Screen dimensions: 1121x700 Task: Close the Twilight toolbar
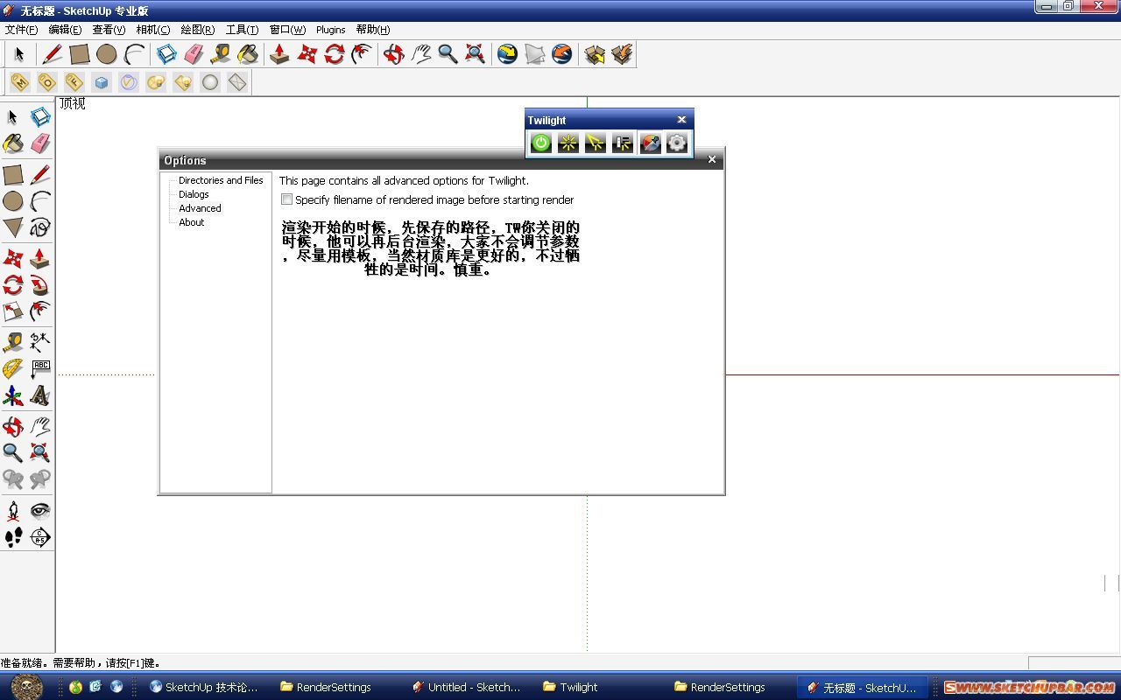click(681, 120)
